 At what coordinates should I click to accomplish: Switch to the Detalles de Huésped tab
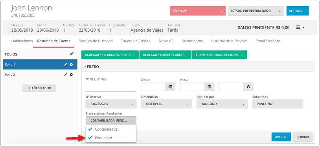click(x=96, y=41)
